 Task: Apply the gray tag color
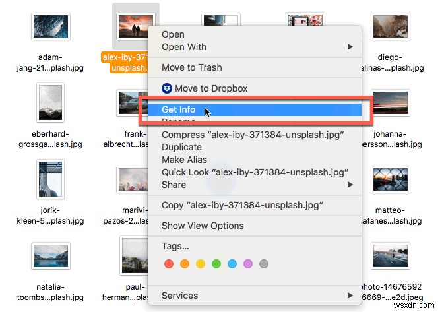[264, 264]
